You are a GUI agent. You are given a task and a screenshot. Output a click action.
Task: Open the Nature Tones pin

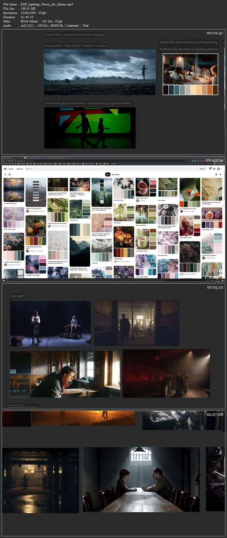point(80,209)
